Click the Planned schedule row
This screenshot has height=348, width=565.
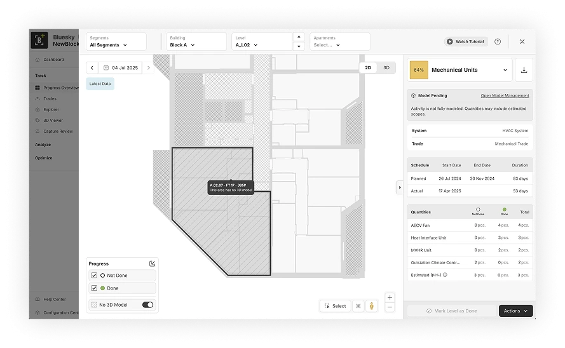[470, 178]
